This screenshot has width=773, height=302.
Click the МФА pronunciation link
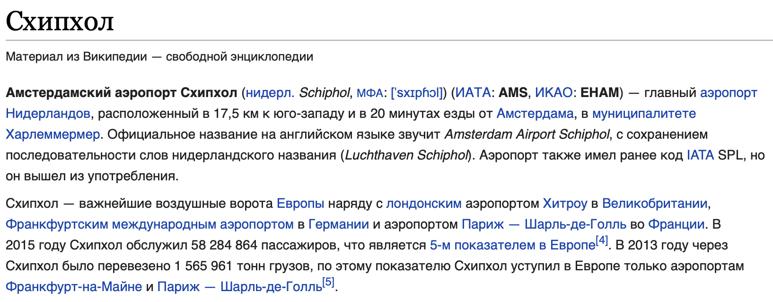point(369,93)
